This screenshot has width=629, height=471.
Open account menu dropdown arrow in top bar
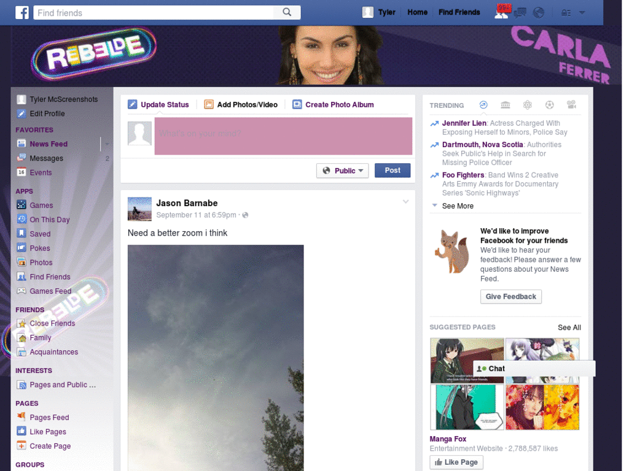point(582,13)
